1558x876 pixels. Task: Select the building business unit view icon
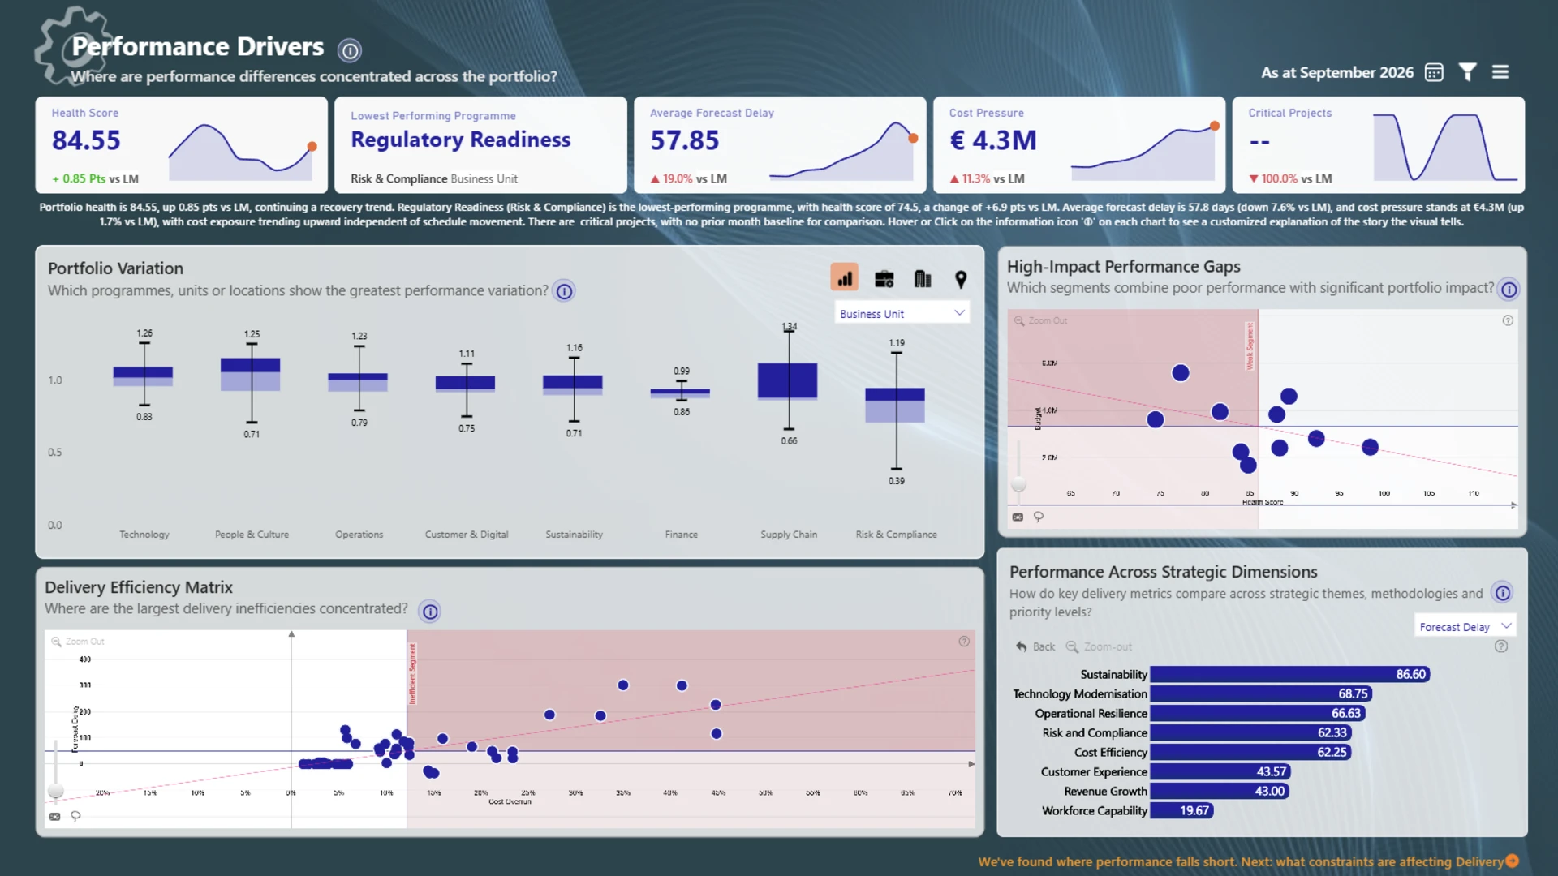point(923,279)
